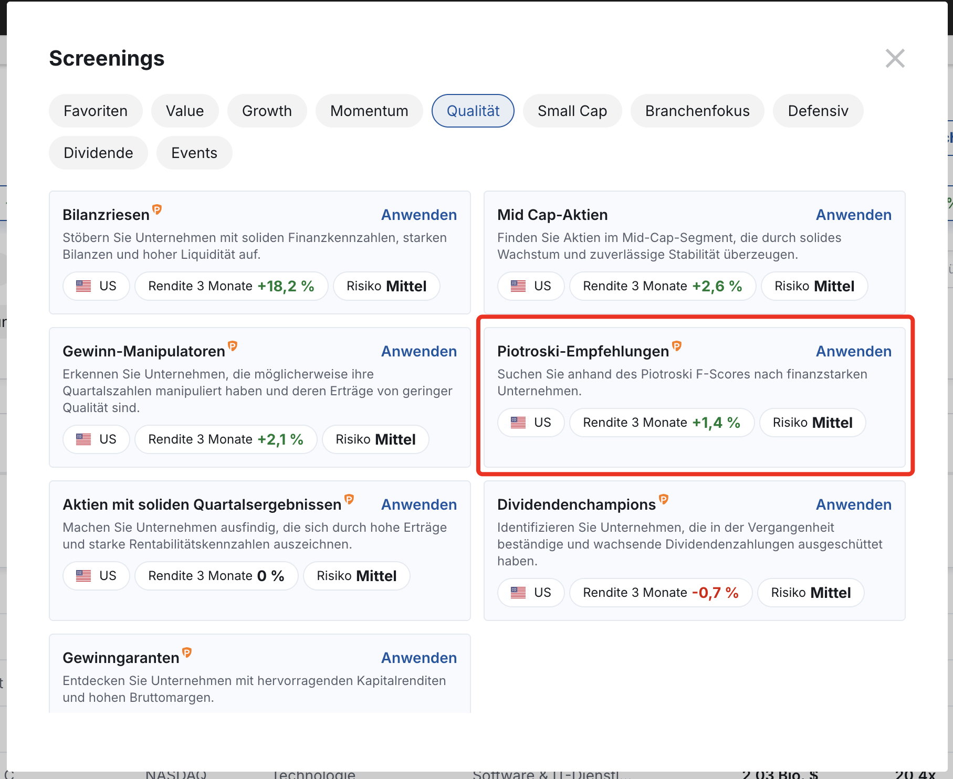Click the Rendite 3 Monate +1,4 % pill
953x779 pixels.
(x=662, y=423)
